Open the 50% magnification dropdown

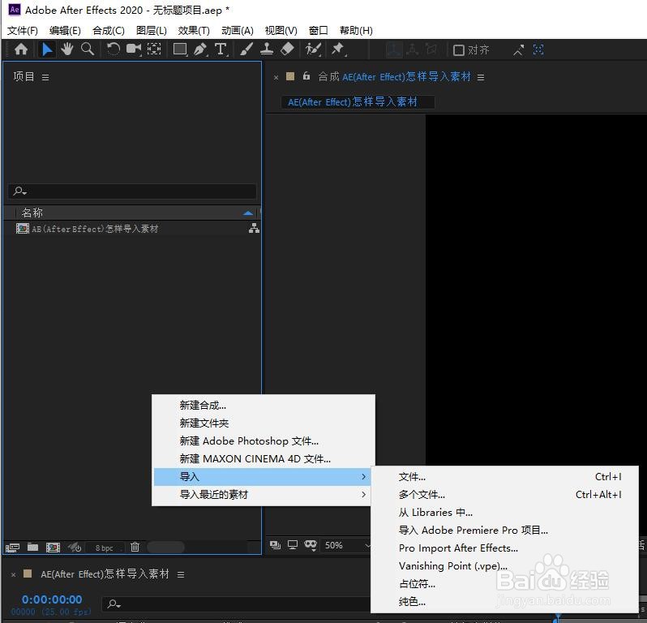(x=347, y=545)
